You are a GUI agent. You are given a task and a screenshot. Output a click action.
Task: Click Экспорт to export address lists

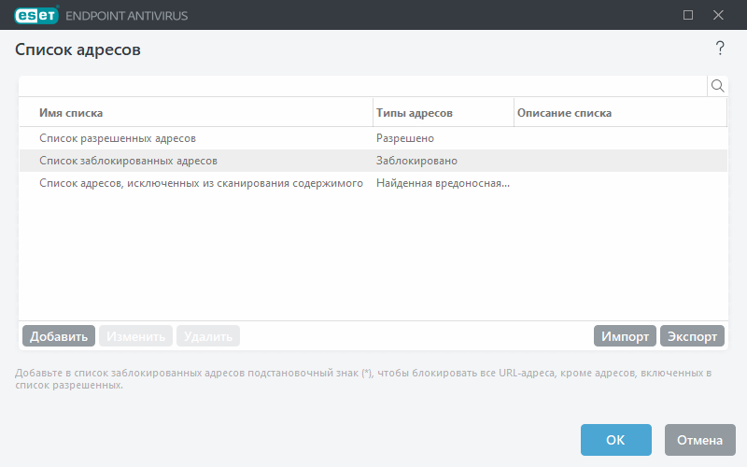pos(692,336)
